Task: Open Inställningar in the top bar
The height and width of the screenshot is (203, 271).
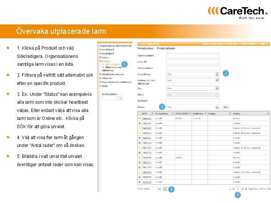Action: pyautogui.click(x=248, y=44)
